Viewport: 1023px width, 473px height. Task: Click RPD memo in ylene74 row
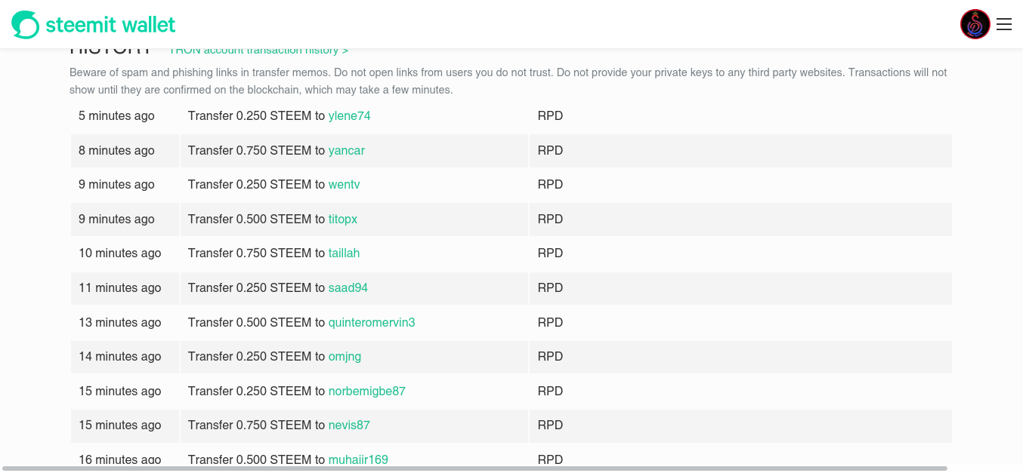[550, 116]
